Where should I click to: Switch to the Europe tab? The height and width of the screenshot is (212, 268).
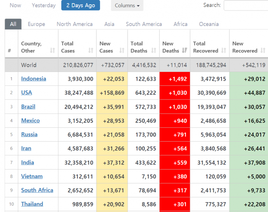(x=36, y=24)
